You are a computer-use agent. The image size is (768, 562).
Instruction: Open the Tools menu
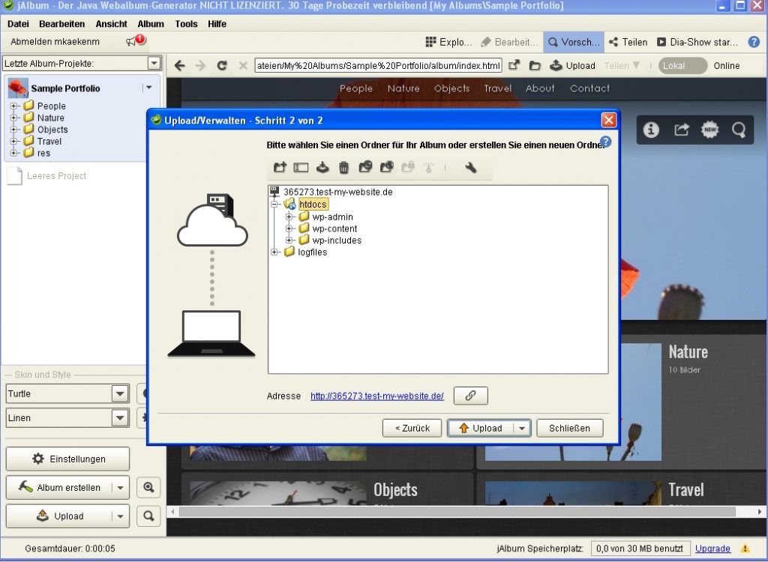(x=186, y=24)
